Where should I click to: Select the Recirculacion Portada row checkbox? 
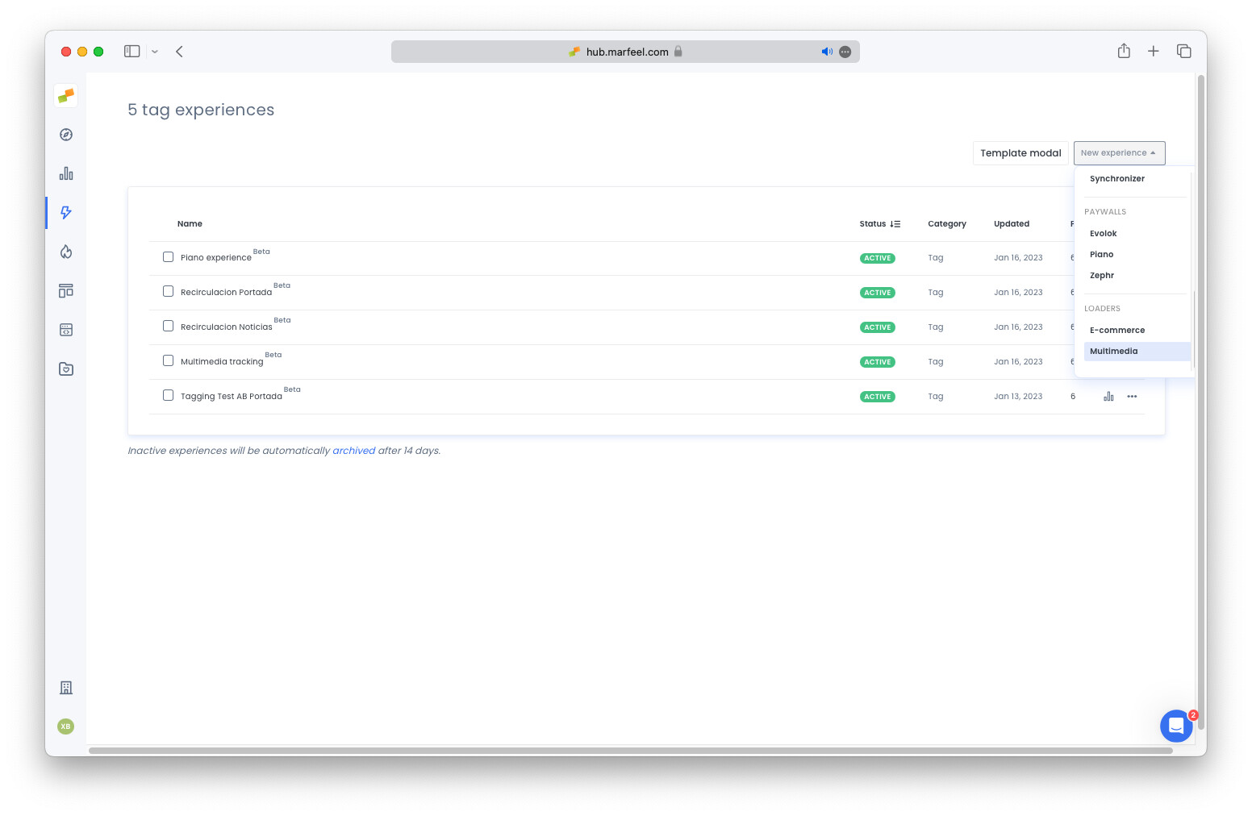tap(169, 291)
